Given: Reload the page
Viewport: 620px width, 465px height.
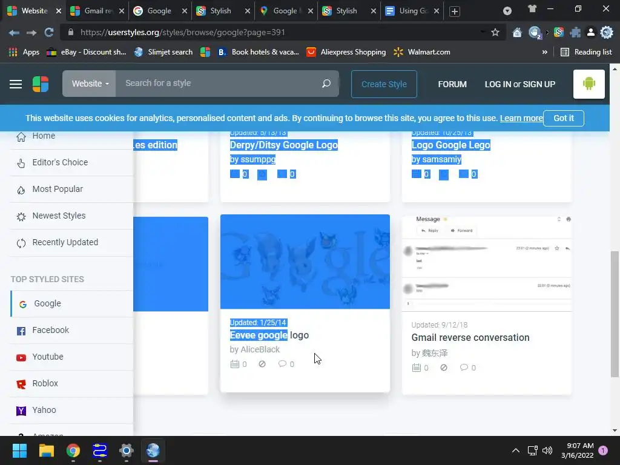Looking at the screenshot, I should (48, 33).
